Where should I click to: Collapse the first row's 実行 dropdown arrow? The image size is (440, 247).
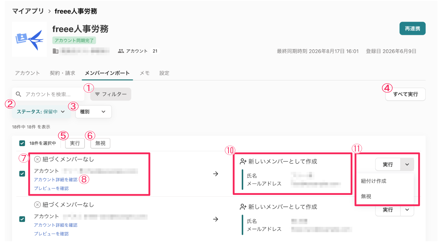click(407, 165)
